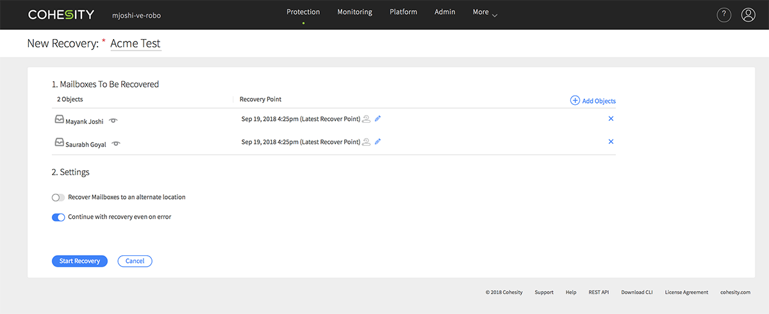The width and height of the screenshot is (769, 314).
Task: Enable Recover Mailboxes to alternate location
Action: coord(58,198)
